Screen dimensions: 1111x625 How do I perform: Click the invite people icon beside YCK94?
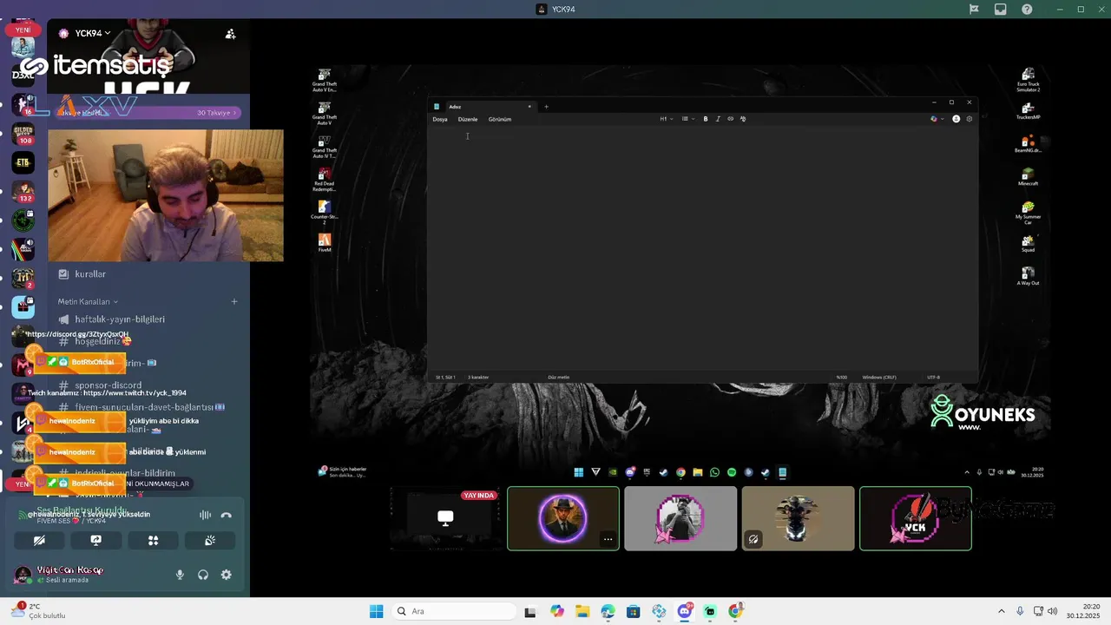(230, 34)
